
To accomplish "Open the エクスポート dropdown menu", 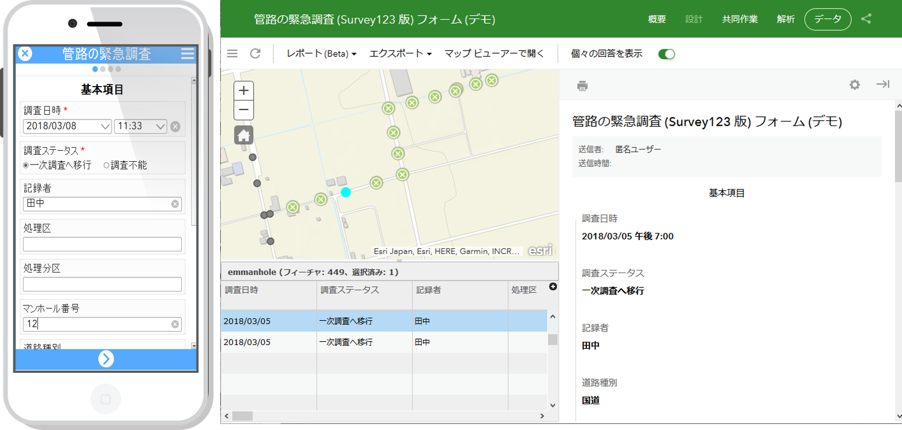I will click(x=400, y=53).
